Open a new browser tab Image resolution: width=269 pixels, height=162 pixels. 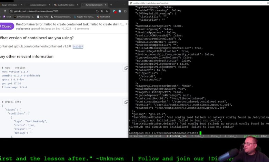(x=111, y=5)
